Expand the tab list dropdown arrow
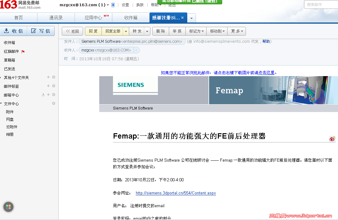Screen dimensions: 338x220 pyautogui.click(x=191, y=18)
